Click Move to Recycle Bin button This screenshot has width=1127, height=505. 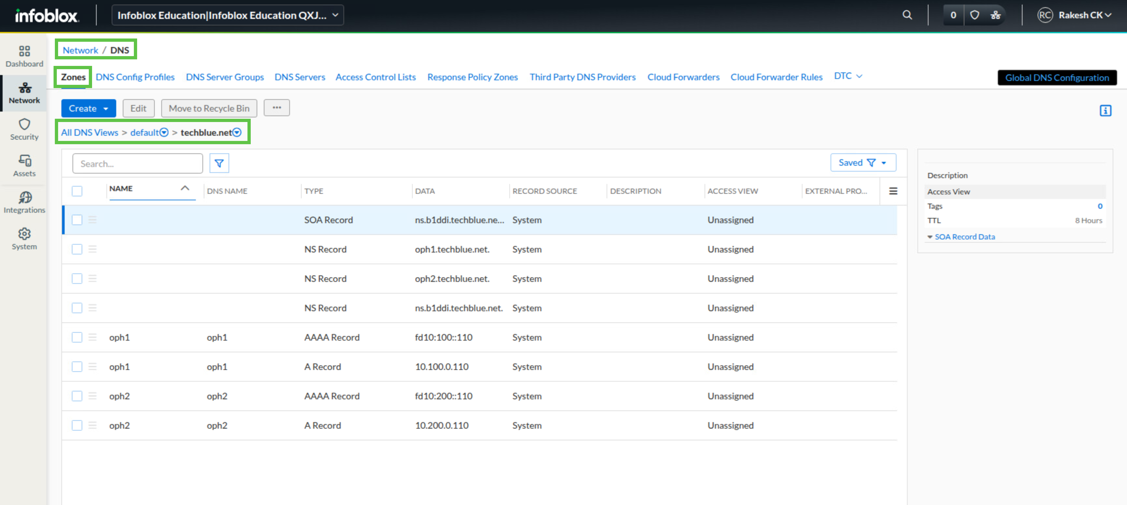(x=209, y=108)
